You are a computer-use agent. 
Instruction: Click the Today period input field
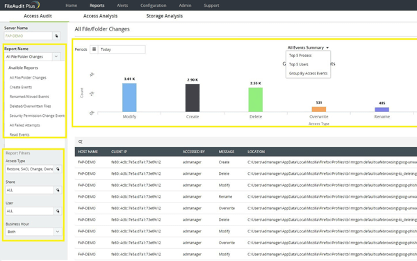click(122, 49)
